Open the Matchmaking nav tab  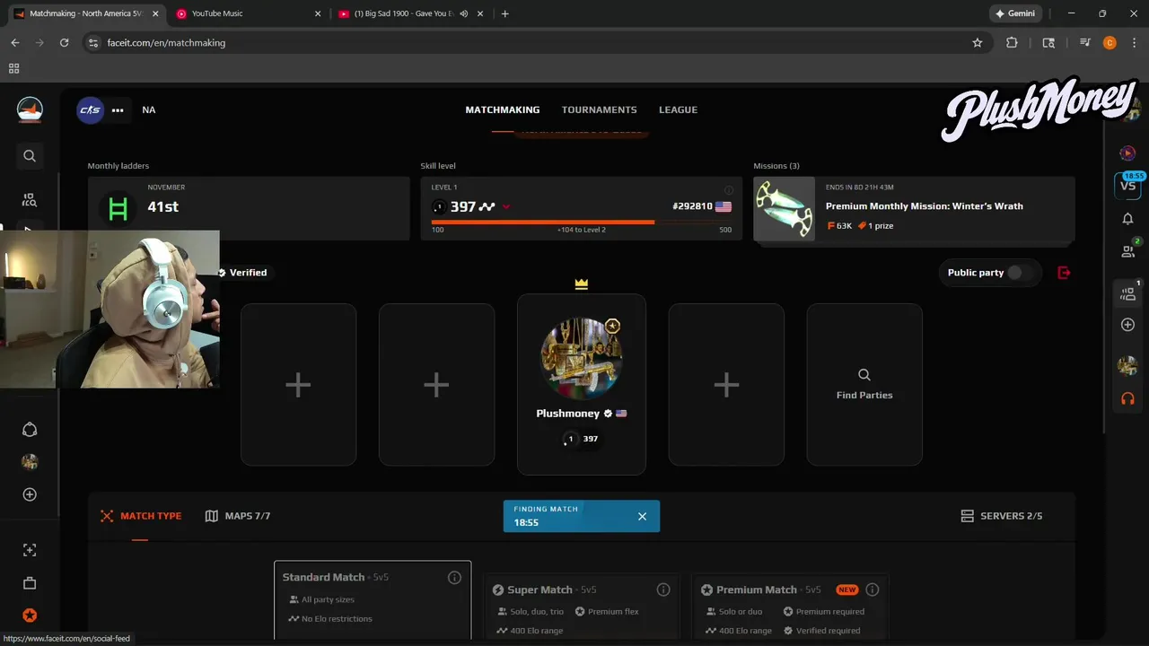point(503,109)
